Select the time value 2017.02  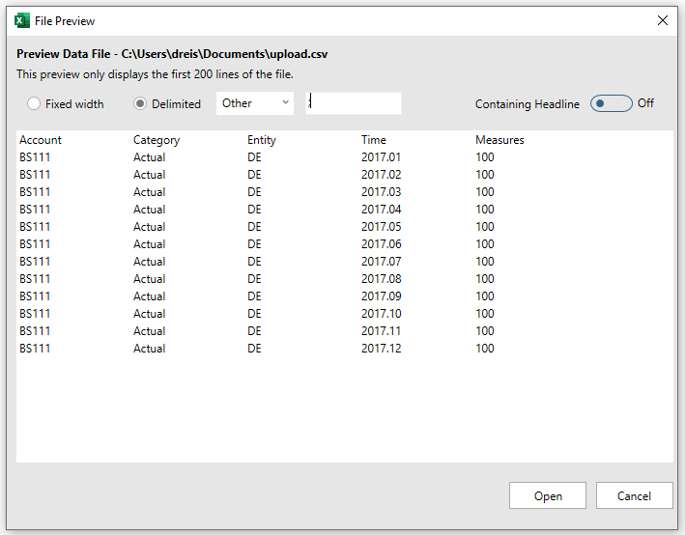(381, 175)
